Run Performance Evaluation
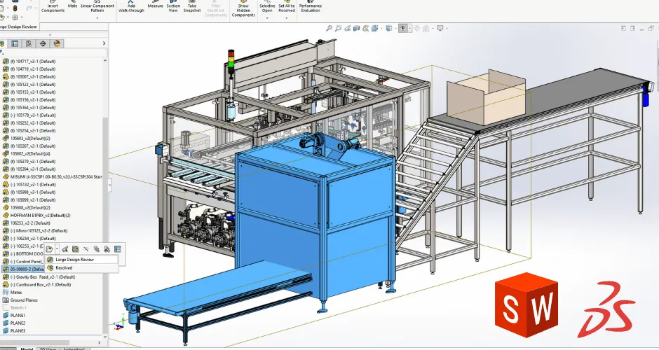 coord(311,8)
